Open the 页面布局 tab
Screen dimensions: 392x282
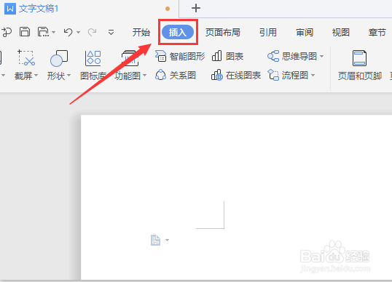223,32
